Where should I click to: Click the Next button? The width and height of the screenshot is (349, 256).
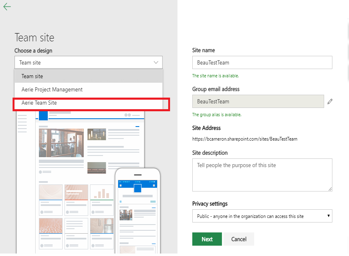coord(207,239)
